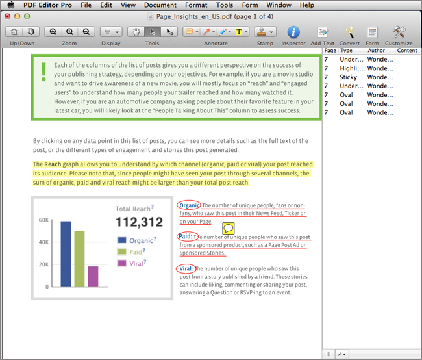Expand the arrow shape dropdown arrow
Viewport: 422px width, 360px height.
click(x=214, y=32)
